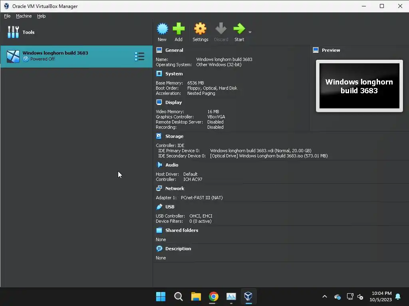Open the taskbar clock showing 10:04 PM
409x306 pixels.
pos(381,296)
